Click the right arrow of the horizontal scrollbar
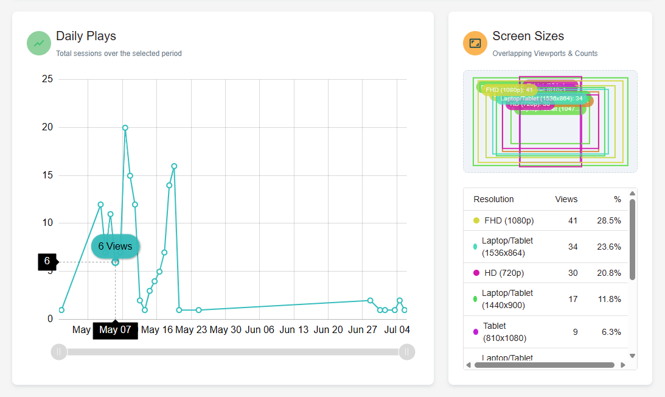Viewport: 665px width, 397px height. tap(622, 365)
